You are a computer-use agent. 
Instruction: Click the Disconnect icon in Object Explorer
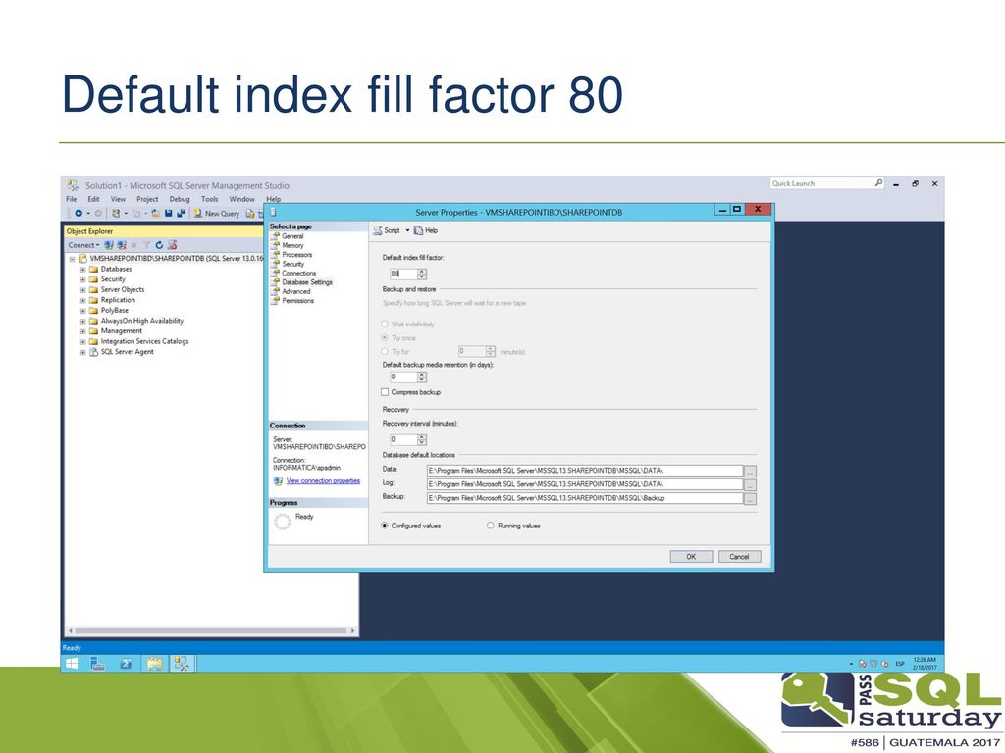click(121, 245)
